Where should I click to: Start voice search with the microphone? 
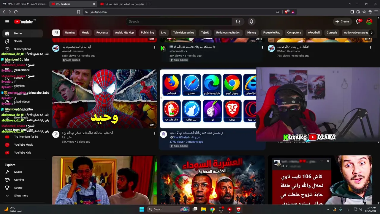pos(251,21)
